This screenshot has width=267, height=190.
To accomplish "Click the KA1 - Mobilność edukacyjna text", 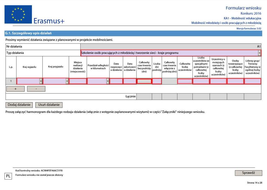I will pyautogui.click(x=242, y=18).
